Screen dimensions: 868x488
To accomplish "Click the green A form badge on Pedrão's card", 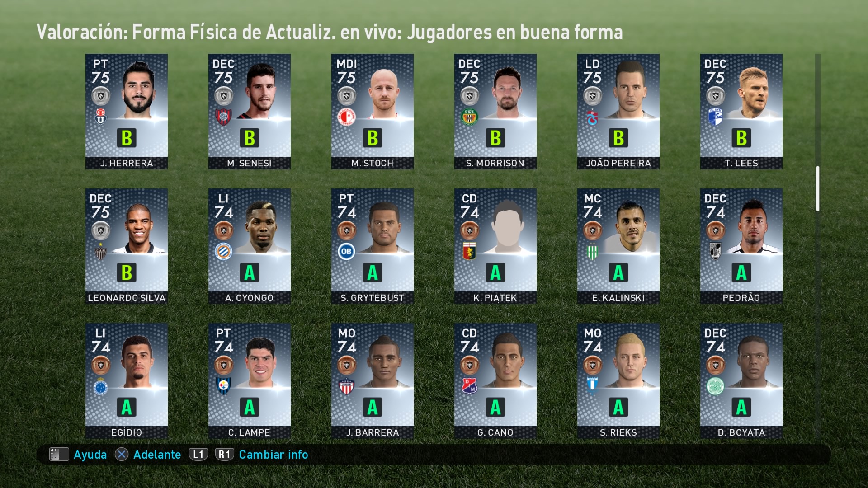I will (x=741, y=272).
